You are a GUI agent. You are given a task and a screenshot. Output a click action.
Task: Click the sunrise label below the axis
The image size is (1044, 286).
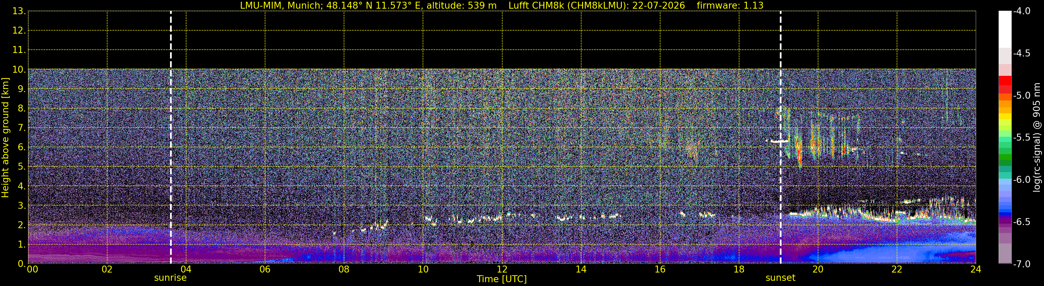pos(170,278)
